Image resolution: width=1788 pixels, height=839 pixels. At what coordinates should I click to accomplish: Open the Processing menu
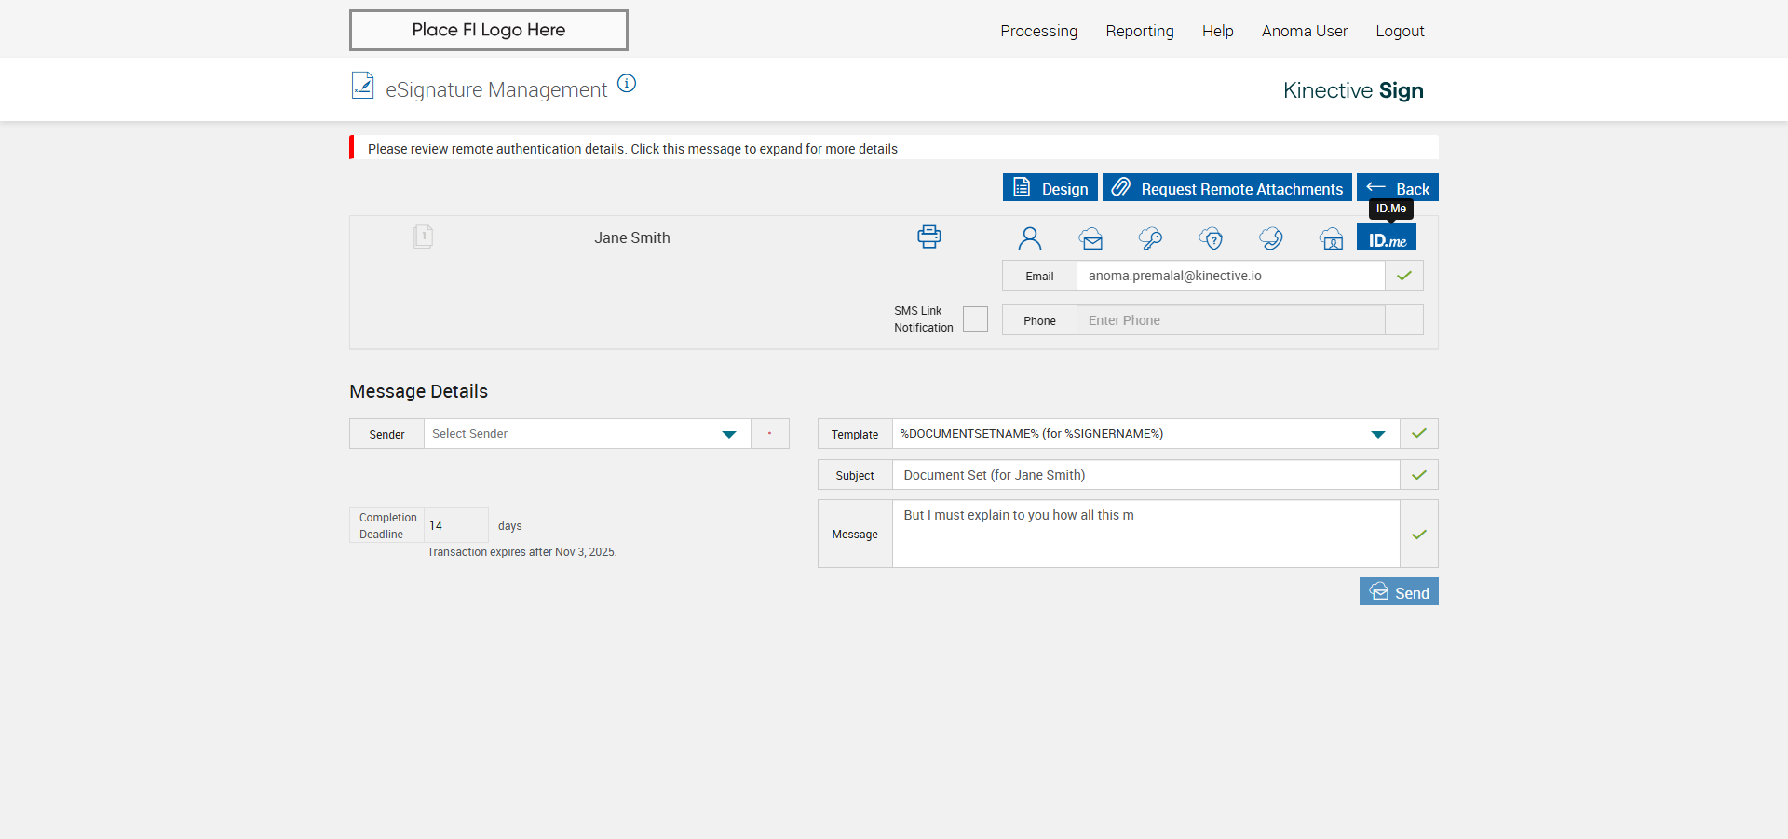(x=1038, y=31)
